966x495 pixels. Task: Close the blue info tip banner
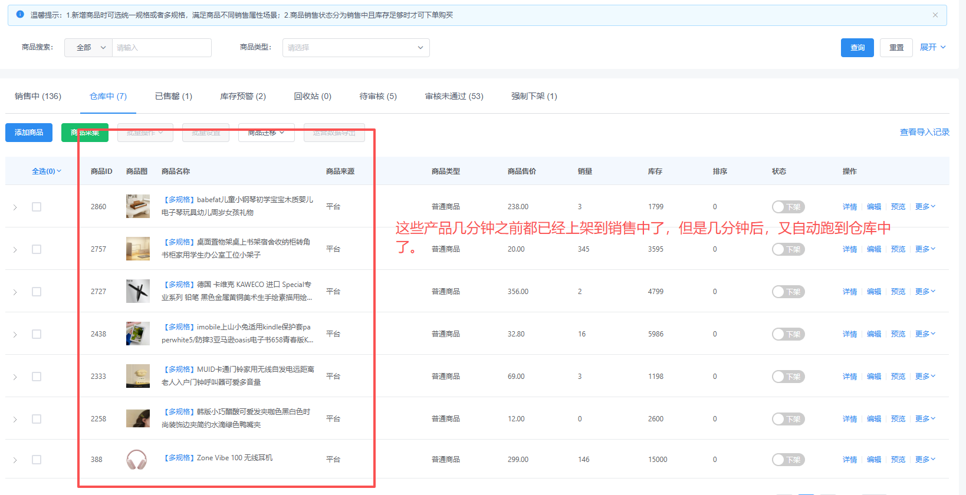coord(935,15)
